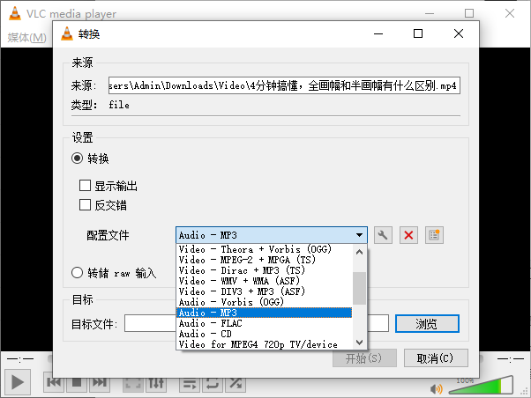
Task: Create a new profile using the list icon
Action: pos(433,235)
